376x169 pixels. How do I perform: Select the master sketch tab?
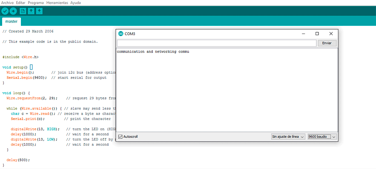point(11,22)
